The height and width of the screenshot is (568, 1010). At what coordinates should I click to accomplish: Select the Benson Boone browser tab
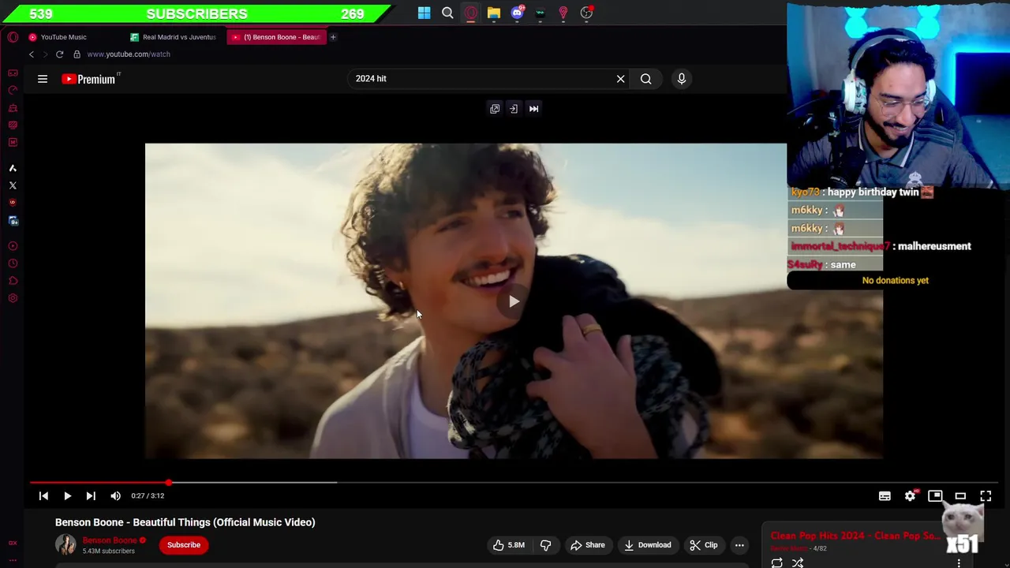(276, 37)
